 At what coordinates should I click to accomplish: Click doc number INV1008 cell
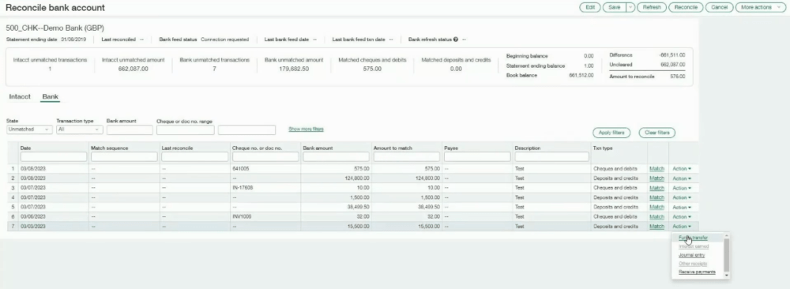[x=241, y=216]
